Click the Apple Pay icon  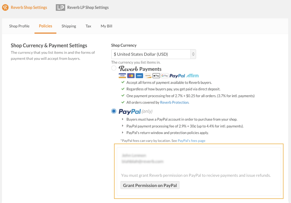(156, 76)
